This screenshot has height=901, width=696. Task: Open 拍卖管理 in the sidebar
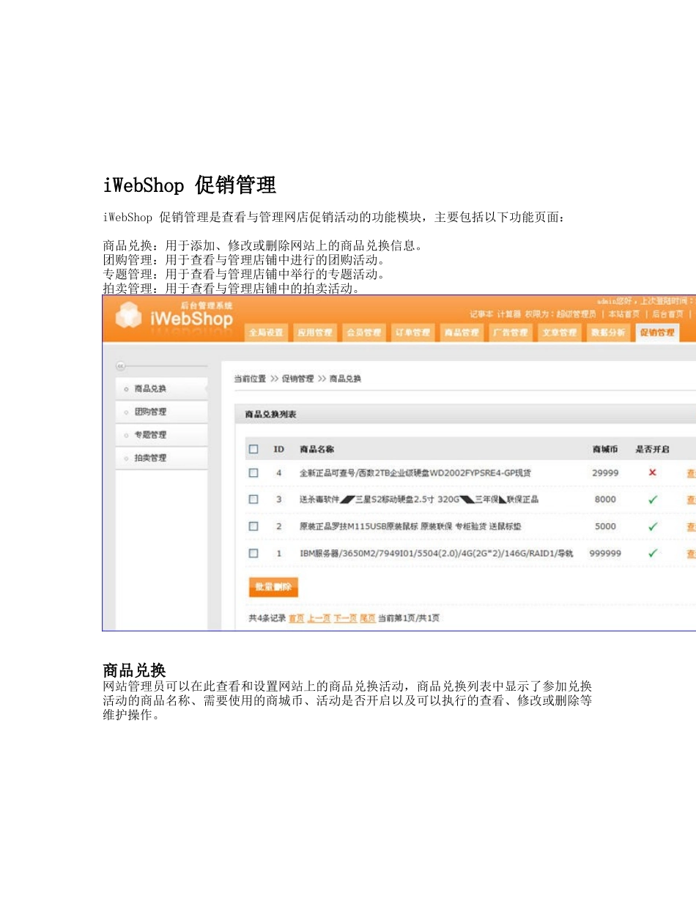click(x=162, y=458)
